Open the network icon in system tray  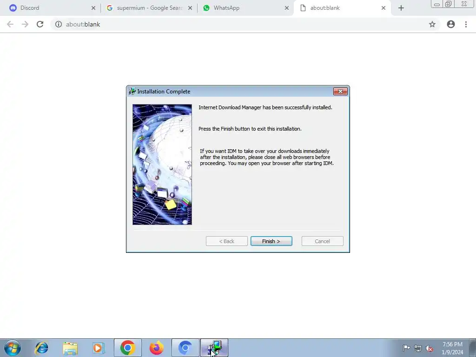418,348
